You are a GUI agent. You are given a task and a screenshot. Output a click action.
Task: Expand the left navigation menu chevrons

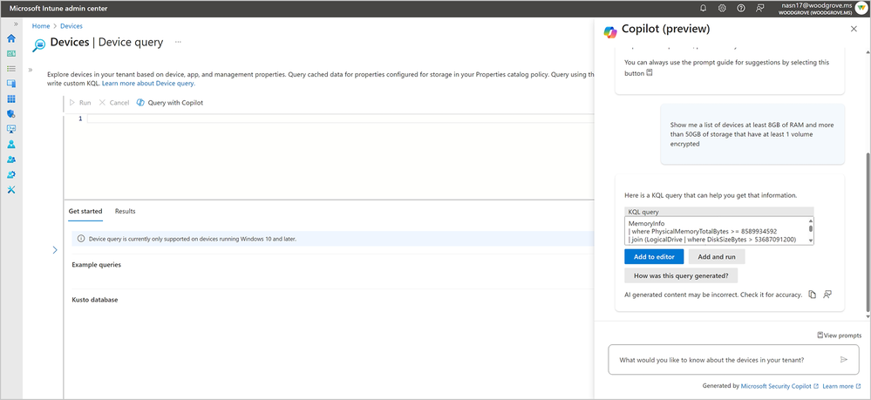point(16,24)
